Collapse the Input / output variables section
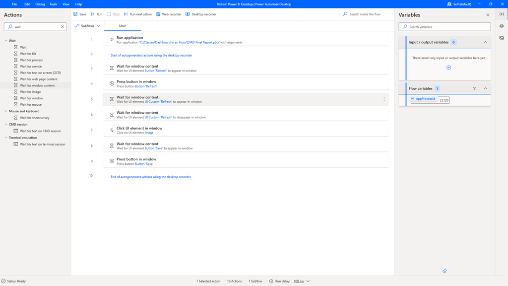This screenshot has height=286, width=508. point(485,42)
